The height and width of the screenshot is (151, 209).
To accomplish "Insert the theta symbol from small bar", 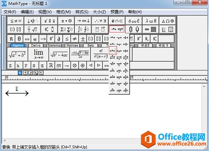I will (x=19, y=39).
